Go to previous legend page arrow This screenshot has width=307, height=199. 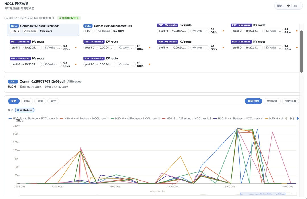click(x=286, y=119)
